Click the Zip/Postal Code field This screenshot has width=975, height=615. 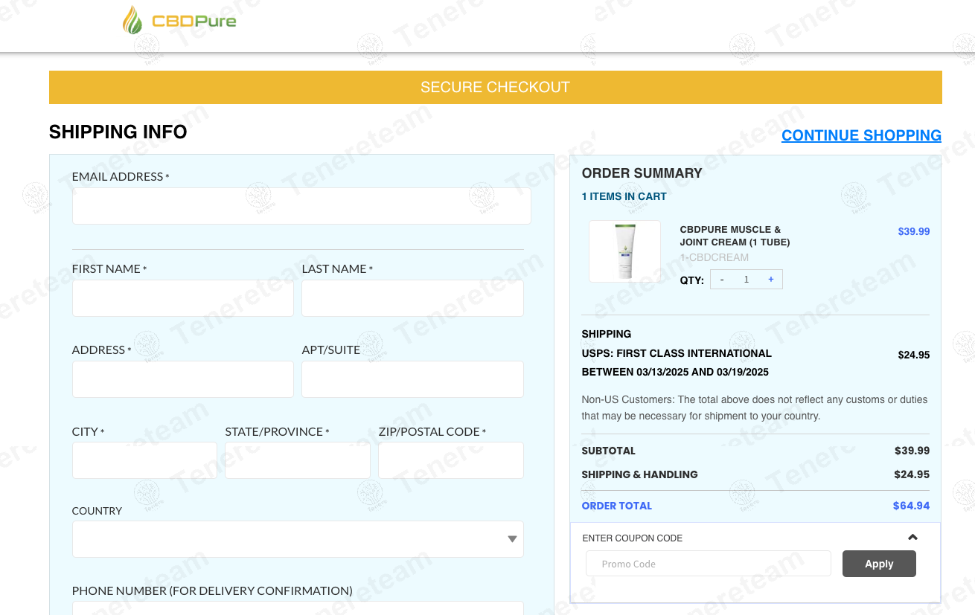pos(450,460)
